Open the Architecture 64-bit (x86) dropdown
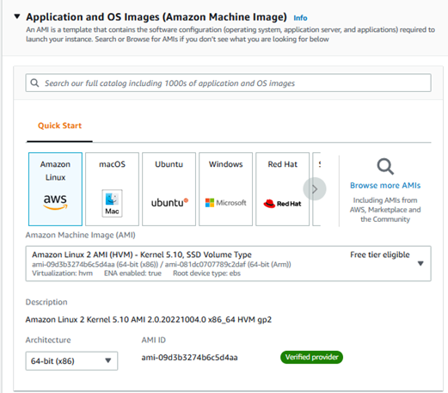448x393 pixels. [x=71, y=361]
